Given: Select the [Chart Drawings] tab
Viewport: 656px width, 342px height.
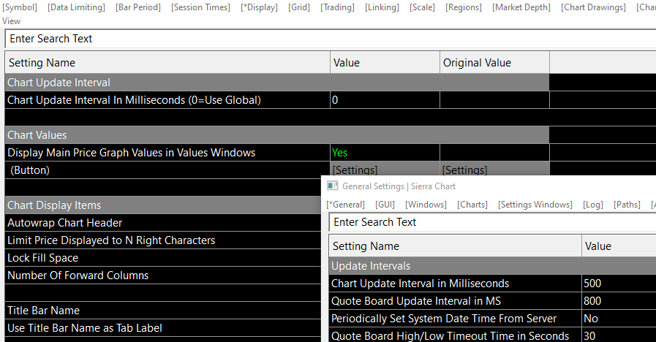Looking at the screenshot, I should [593, 7].
